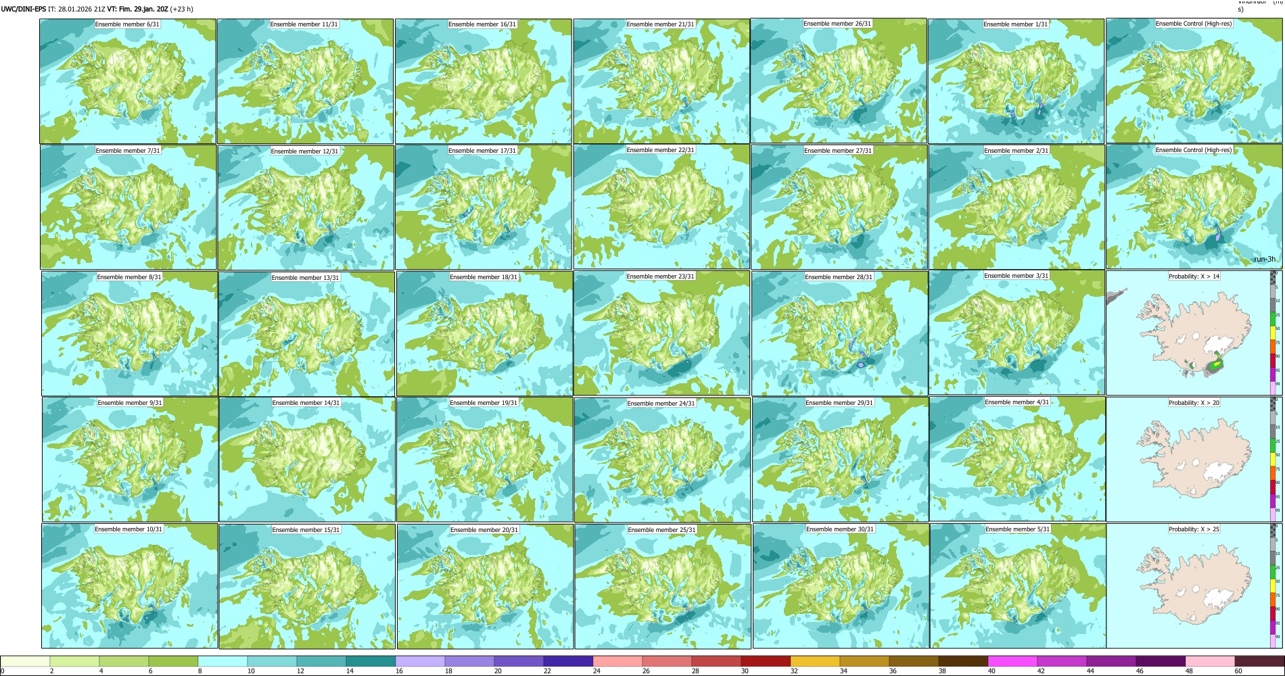
Task: Open the Ensemble member 6/31 map panel
Action: coord(128,81)
